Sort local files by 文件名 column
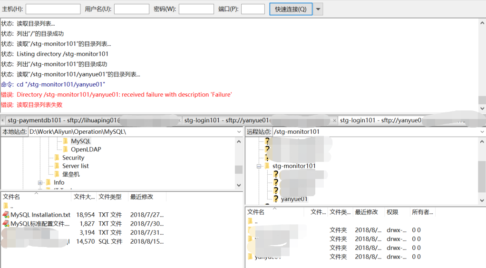The width and height of the screenshot is (486, 268). click(37, 197)
